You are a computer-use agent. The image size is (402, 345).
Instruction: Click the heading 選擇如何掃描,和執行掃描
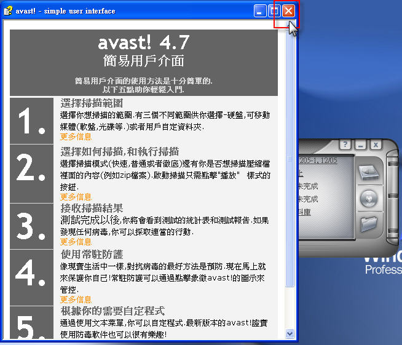tap(120, 152)
